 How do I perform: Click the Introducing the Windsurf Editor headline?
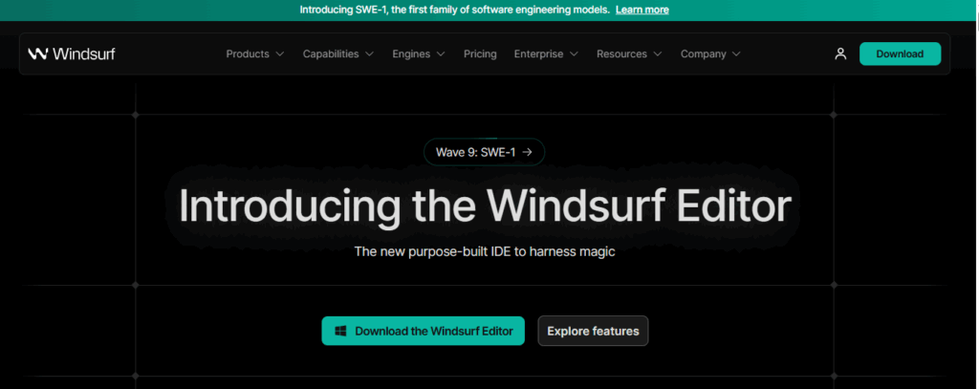485,207
